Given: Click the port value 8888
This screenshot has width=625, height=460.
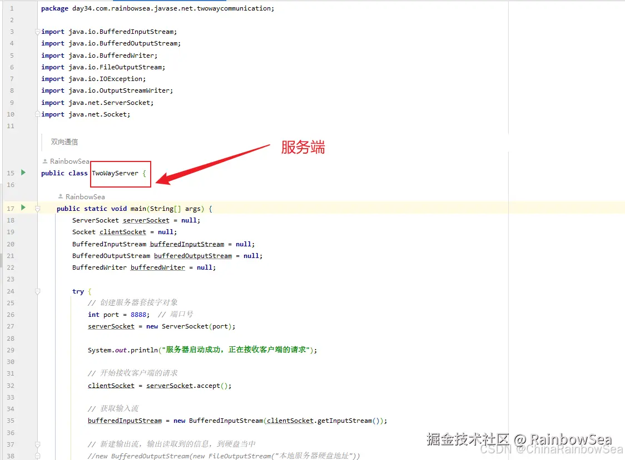Looking at the screenshot, I should tap(138, 315).
